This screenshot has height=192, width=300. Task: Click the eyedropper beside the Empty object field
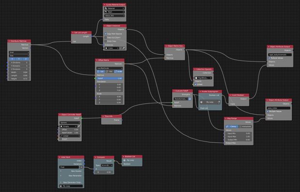tap(79, 126)
